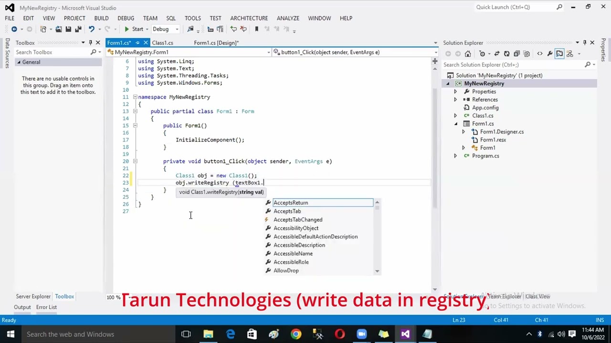
Task: Toggle pin status on the Form1.cs tab
Action: pyautogui.click(x=137, y=42)
